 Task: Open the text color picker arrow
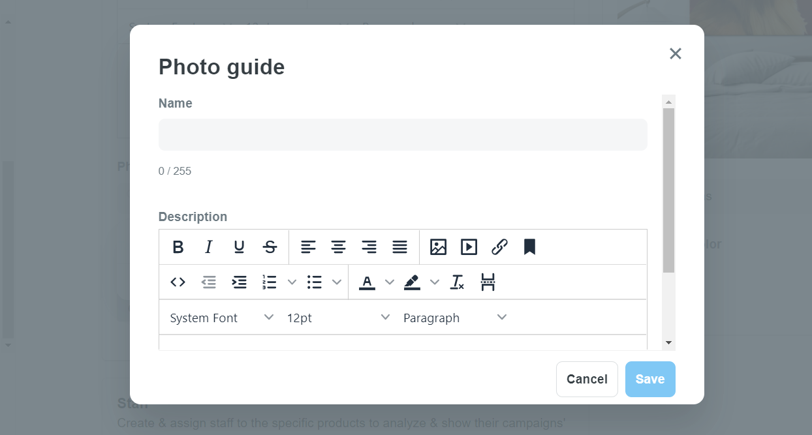pyautogui.click(x=390, y=282)
